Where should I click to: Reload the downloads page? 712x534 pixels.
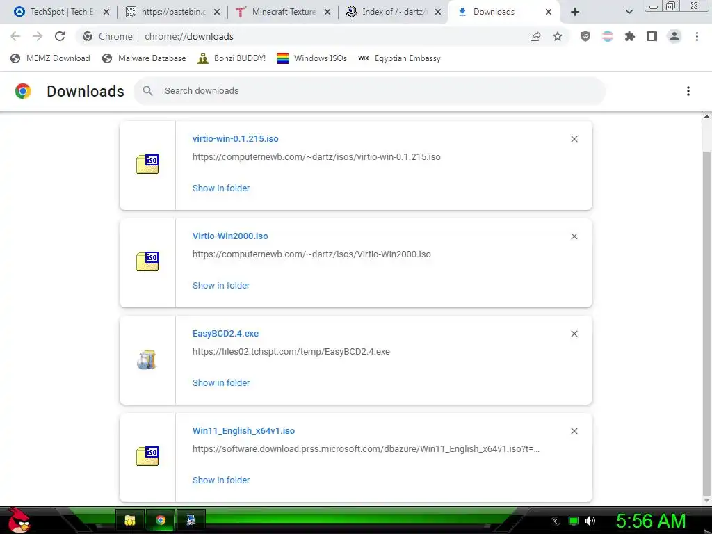point(60,36)
